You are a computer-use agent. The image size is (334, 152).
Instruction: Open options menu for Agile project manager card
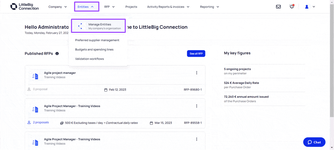pyautogui.click(x=197, y=73)
